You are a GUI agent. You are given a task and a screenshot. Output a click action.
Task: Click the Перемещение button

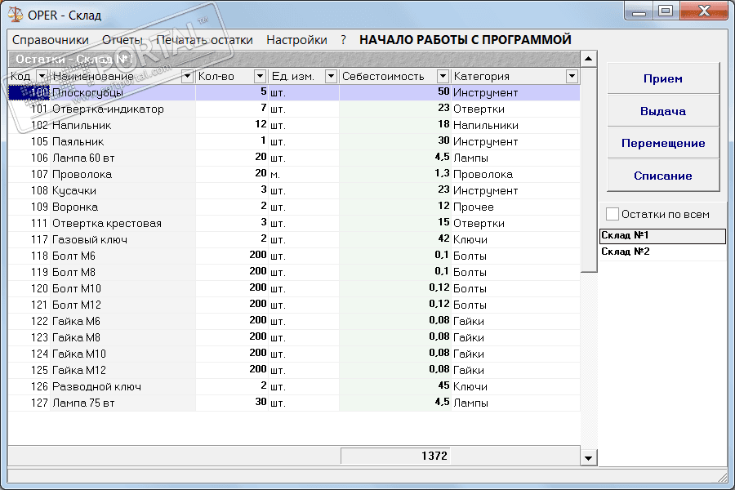click(663, 143)
